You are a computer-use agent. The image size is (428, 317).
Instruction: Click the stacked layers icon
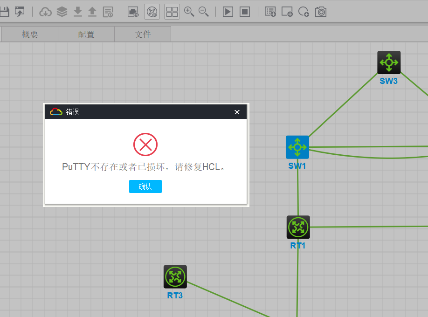pos(62,12)
